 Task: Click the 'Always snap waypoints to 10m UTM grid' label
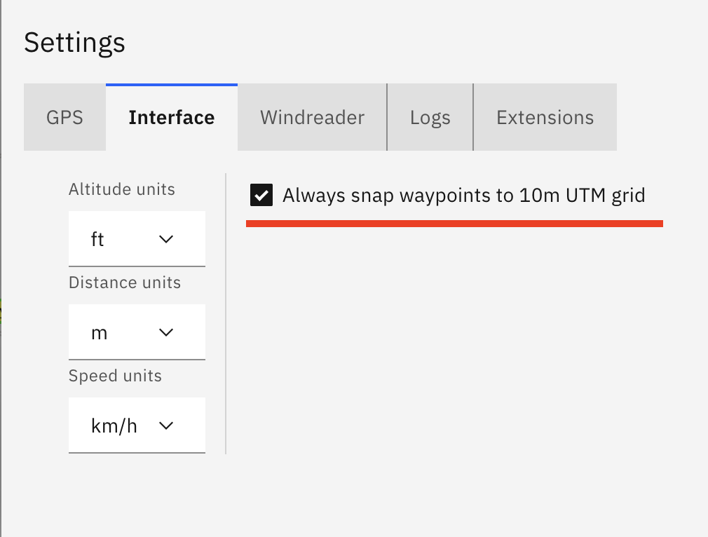463,196
